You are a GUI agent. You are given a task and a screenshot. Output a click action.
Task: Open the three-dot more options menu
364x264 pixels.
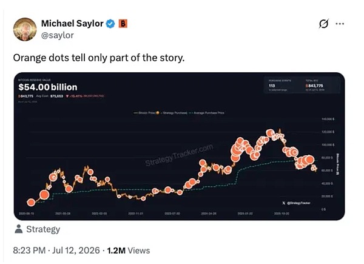tap(340, 24)
